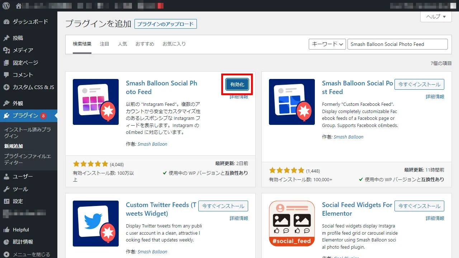The height and width of the screenshot is (258, 459).
Task: Click the Smash Balloon Social Post Feed icon
Action: (x=292, y=102)
